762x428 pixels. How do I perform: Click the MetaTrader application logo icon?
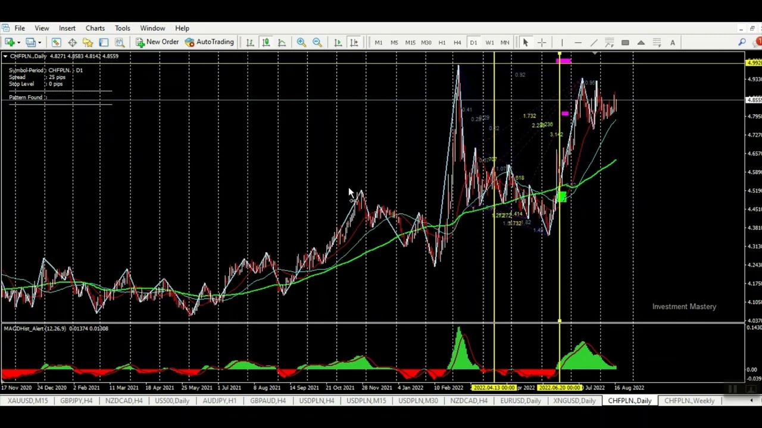click(5, 28)
